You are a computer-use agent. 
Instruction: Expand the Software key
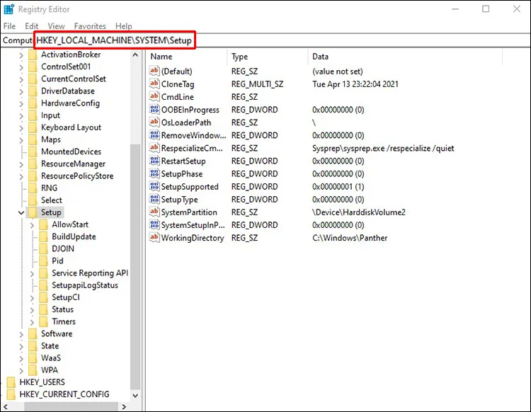(x=21, y=334)
